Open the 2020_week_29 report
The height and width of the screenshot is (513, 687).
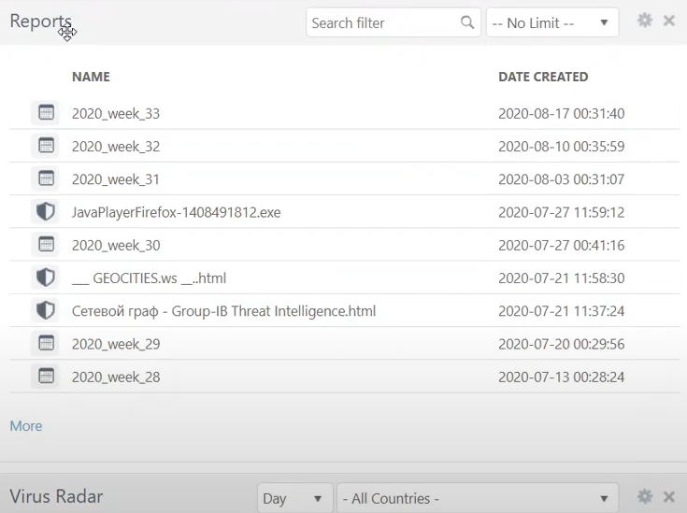(x=116, y=344)
